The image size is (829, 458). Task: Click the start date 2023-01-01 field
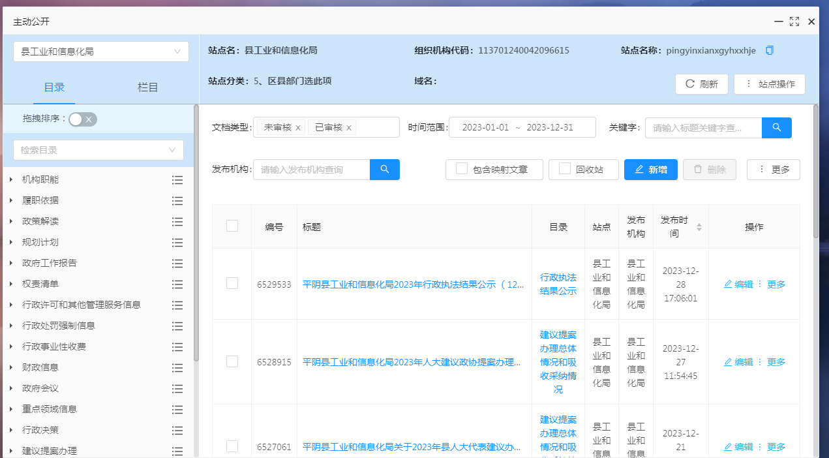[x=485, y=128]
